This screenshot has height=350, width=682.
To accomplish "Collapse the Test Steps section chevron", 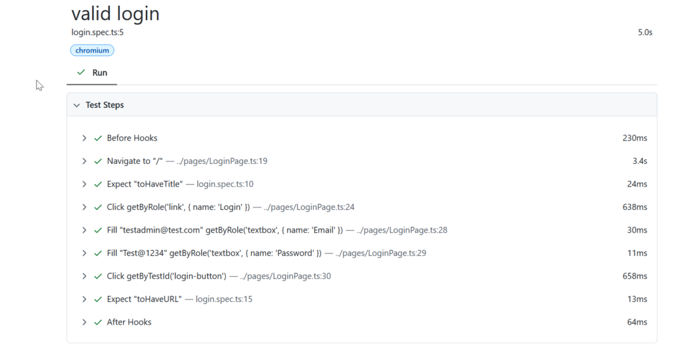I will [77, 105].
